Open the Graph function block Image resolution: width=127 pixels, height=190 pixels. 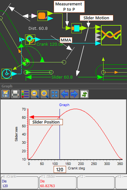(111, 35)
